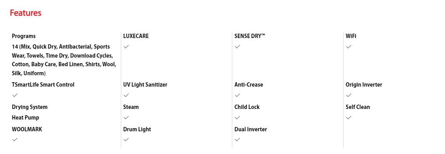Click the WOOLMARK checkmark icon
Image resolution: width=445 pixels, height=154 pixels.
click(15, 140)
